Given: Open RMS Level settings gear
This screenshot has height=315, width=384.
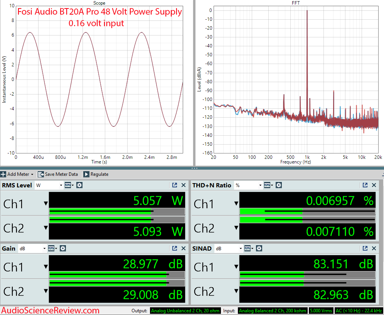Looking at the screenshot, I should pos(79,185).
